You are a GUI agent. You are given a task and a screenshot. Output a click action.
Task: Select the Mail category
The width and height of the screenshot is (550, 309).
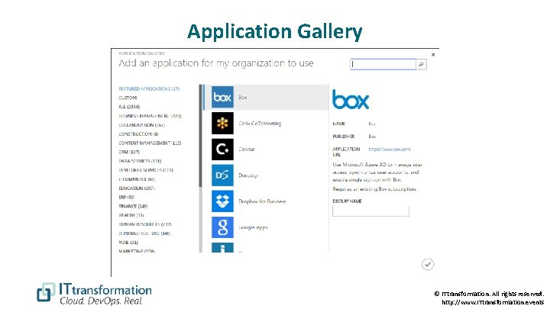point(128,243)
